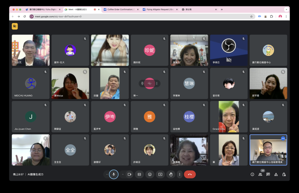Toggle the microphone on or off

pyautogui.click(x=114, y=174)
